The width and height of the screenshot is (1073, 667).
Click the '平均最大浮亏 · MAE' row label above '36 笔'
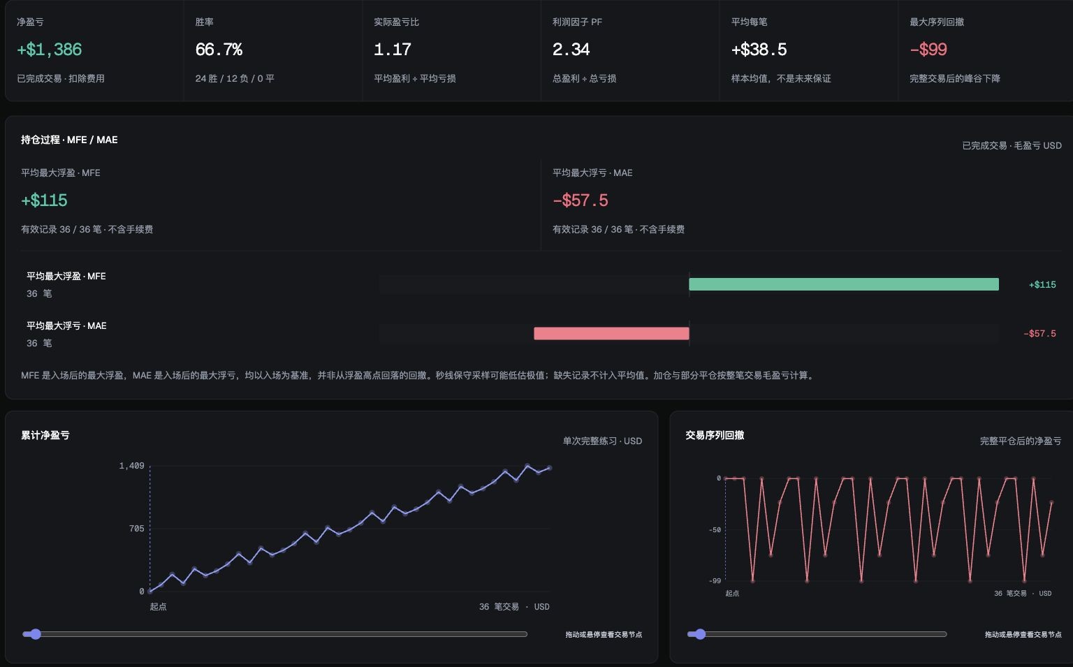pyautogui.click(x=66, y=325)
